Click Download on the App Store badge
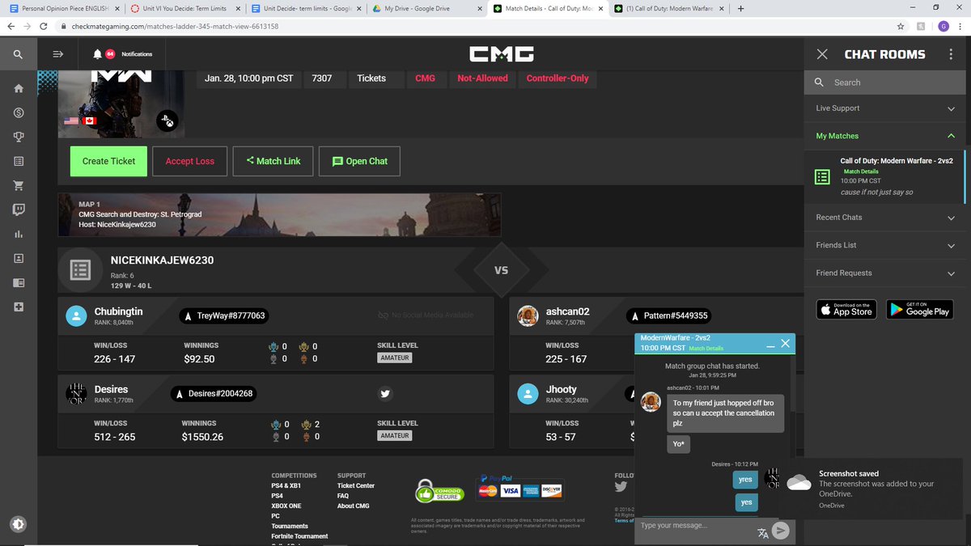Image resolution: width=971 pixels, height=546 pixels. point(846,309)
